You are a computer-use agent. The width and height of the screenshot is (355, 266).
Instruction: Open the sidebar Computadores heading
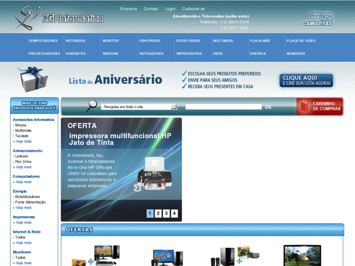(26, 176)
